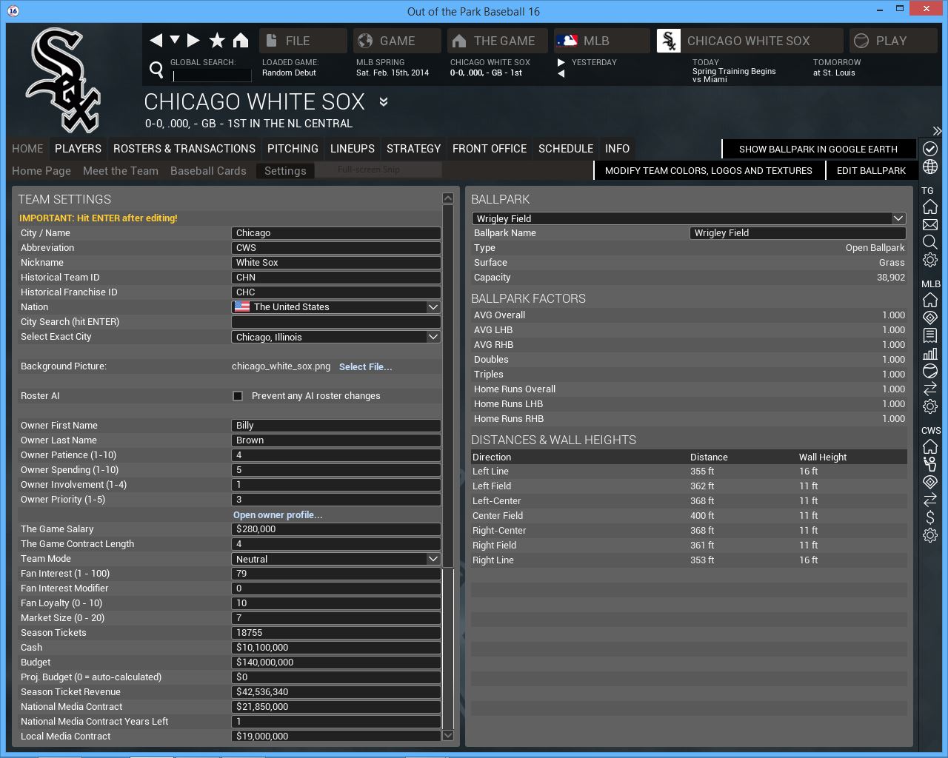This screenshot has height=758, width=948.
Task: Click the magnifier search icon in sidebar
Action: (930, 242)
